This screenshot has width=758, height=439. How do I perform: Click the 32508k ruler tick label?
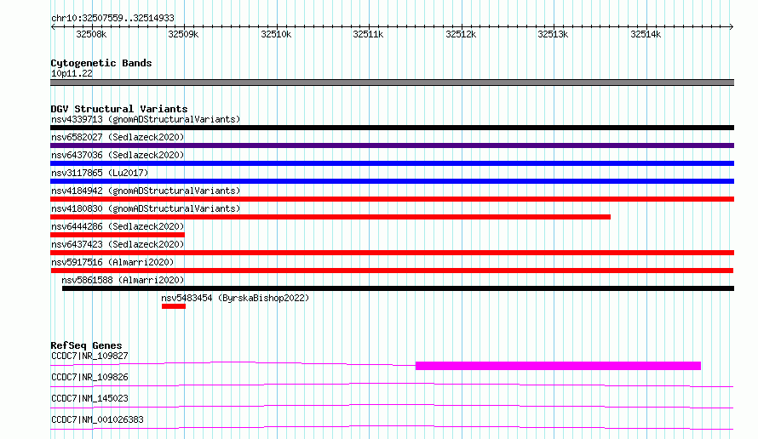(91, 34)
